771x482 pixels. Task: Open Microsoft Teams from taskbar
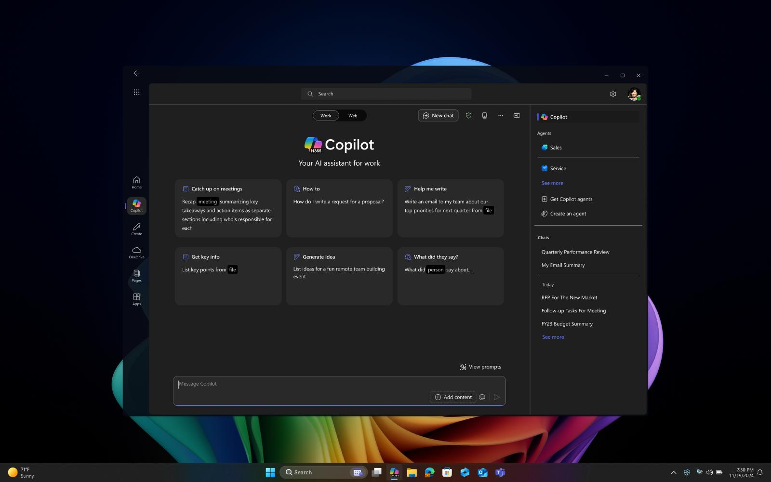coord(500,472)
